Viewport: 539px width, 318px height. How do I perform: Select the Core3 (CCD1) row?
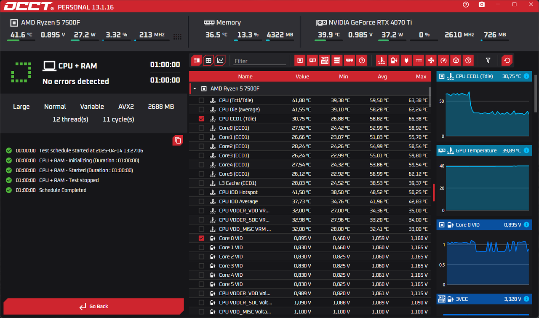[x=310, y=155]
